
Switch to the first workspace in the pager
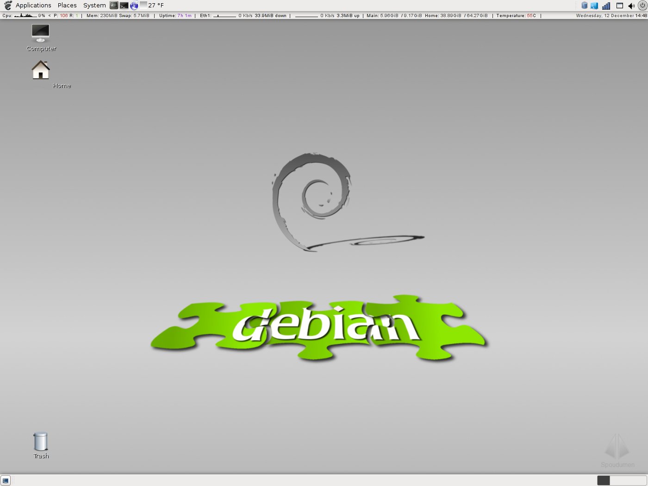click(x=604, y=480)
